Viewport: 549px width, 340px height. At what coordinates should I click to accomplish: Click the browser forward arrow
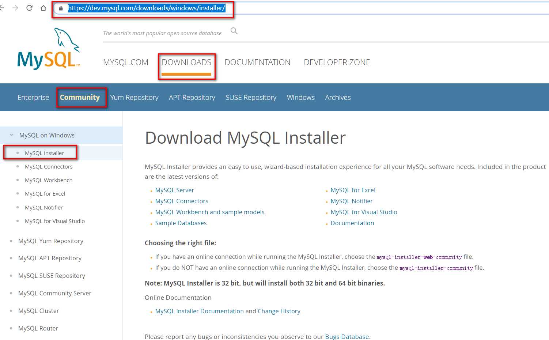[15, 8]
